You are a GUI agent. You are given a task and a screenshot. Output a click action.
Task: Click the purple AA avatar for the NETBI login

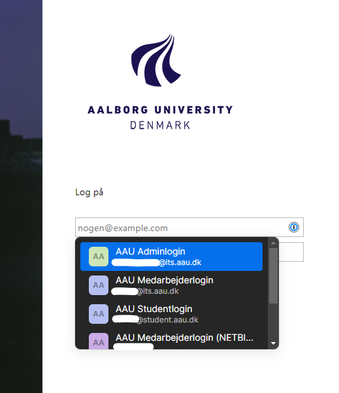click(99, 341)
